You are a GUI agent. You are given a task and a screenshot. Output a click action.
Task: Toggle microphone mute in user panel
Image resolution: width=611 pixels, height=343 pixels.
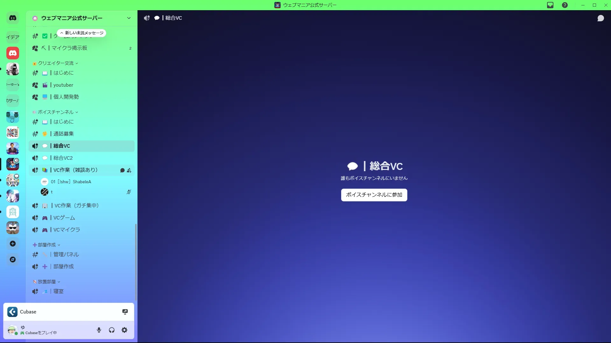point(99,330)
